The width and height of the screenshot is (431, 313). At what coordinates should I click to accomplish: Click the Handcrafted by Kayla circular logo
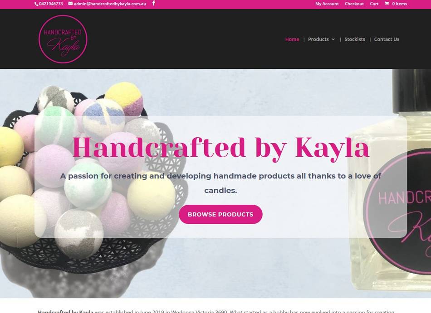(x=63, y=39)
